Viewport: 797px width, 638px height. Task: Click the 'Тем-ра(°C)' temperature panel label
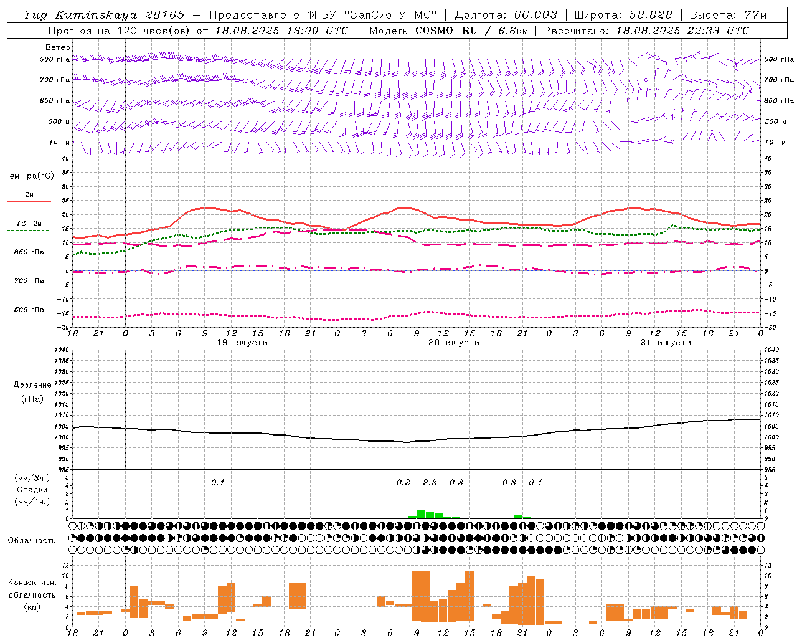[29, 176]
